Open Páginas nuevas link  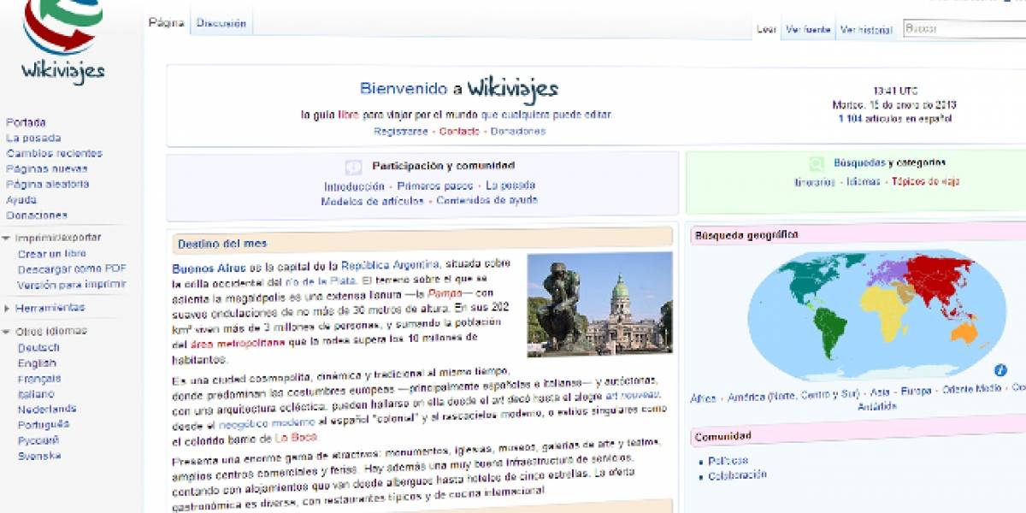[x=46, y=168]
